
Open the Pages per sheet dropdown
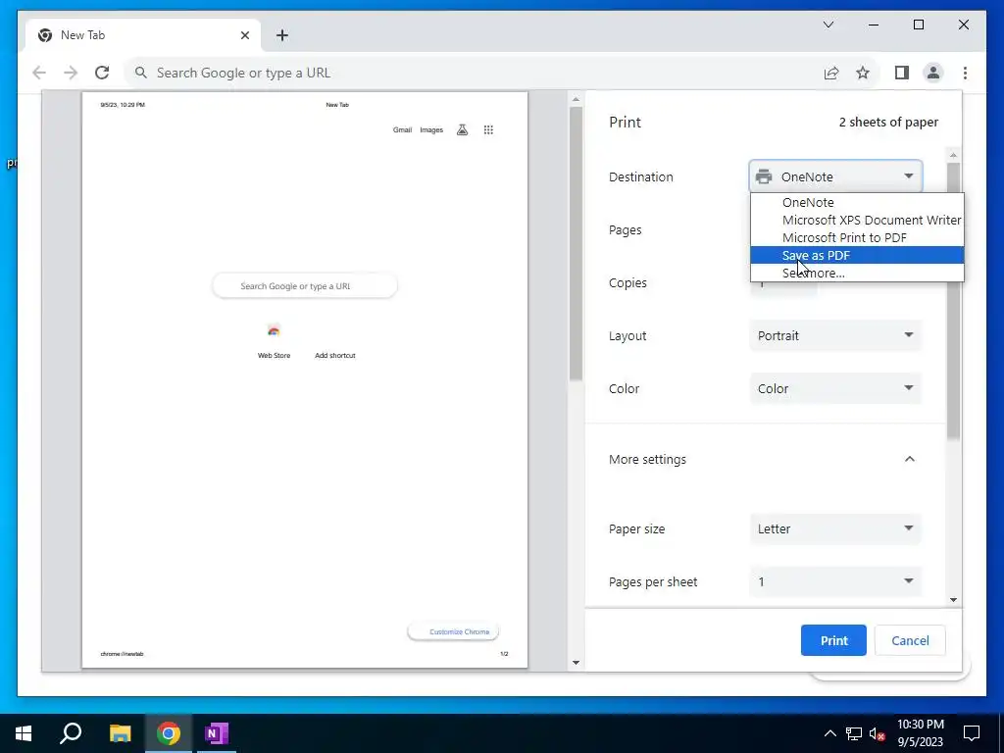(x=835, y=581)
